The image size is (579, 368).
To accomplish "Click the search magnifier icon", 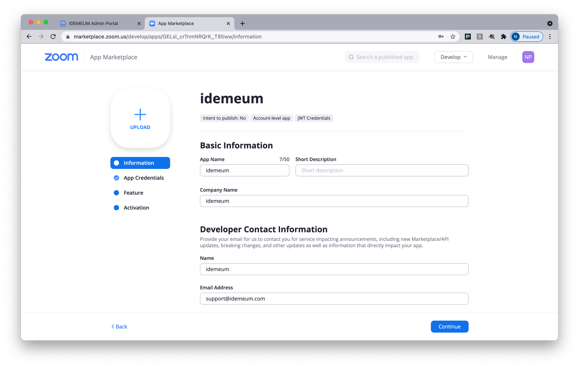I will (x=351, y=57).
